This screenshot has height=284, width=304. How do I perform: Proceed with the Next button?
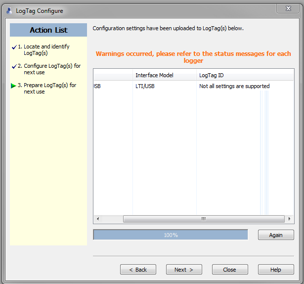[184, 270]
